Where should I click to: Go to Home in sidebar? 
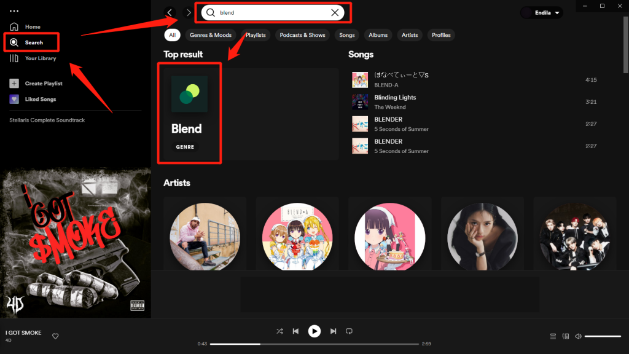tap(25, 27)
